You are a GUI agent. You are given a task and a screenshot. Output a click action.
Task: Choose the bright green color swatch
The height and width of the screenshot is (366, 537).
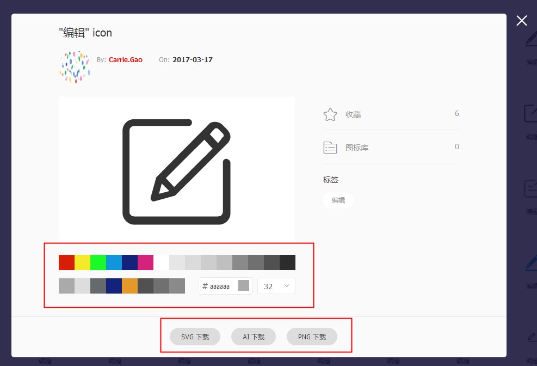pos(98,263)
